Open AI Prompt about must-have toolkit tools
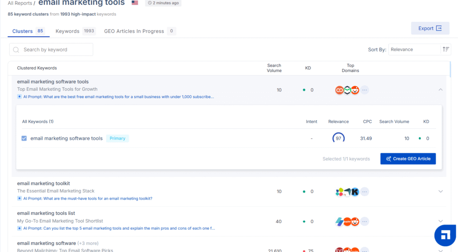This screenshot has height=252, width=458. coord(88,198)
